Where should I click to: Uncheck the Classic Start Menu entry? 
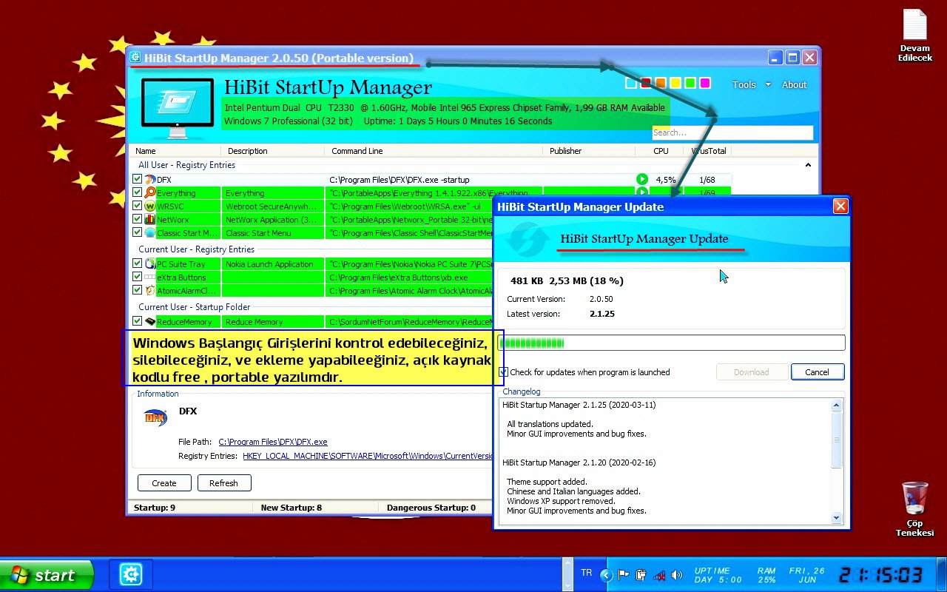[138, 233]
